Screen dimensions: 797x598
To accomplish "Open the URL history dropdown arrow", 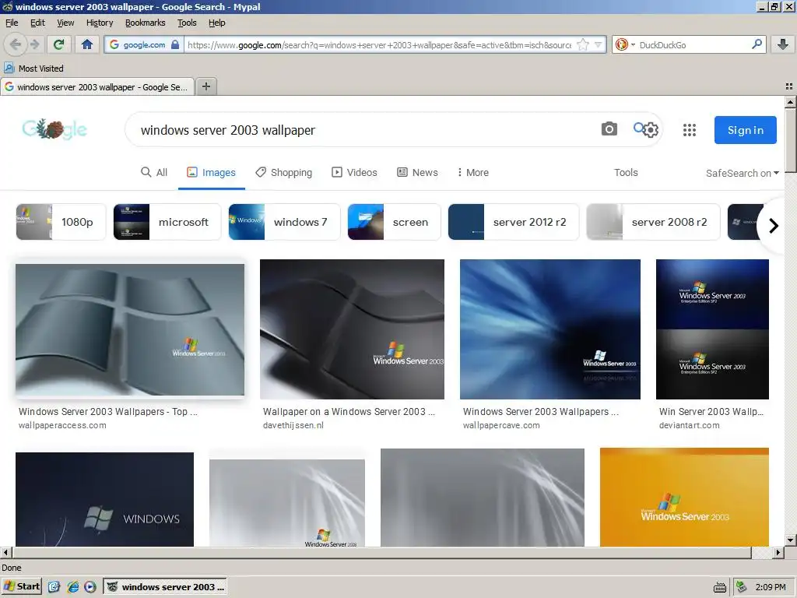I will point(599,44).
